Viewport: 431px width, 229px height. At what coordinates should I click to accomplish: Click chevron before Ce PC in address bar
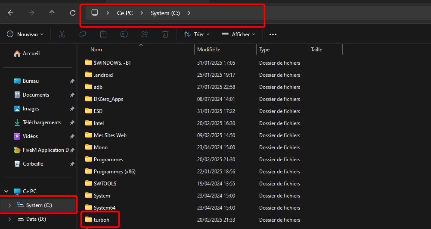coord(108,13)
